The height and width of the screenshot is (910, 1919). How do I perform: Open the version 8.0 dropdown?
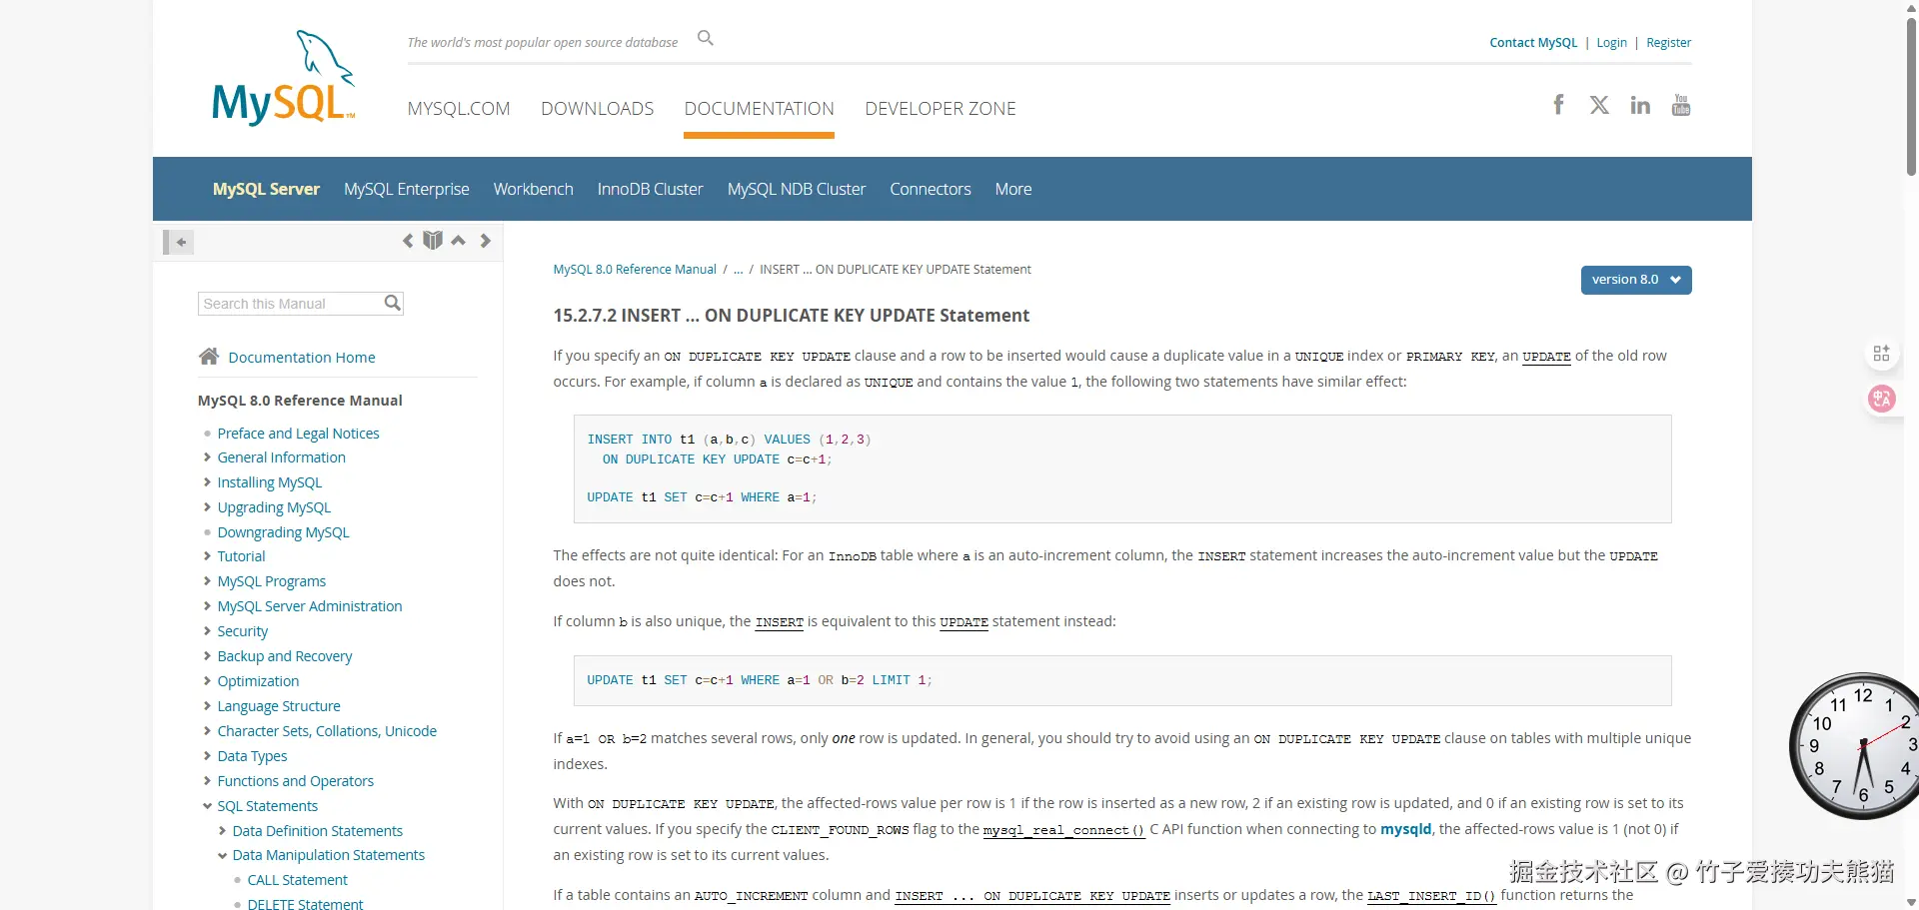point(1636,280)
